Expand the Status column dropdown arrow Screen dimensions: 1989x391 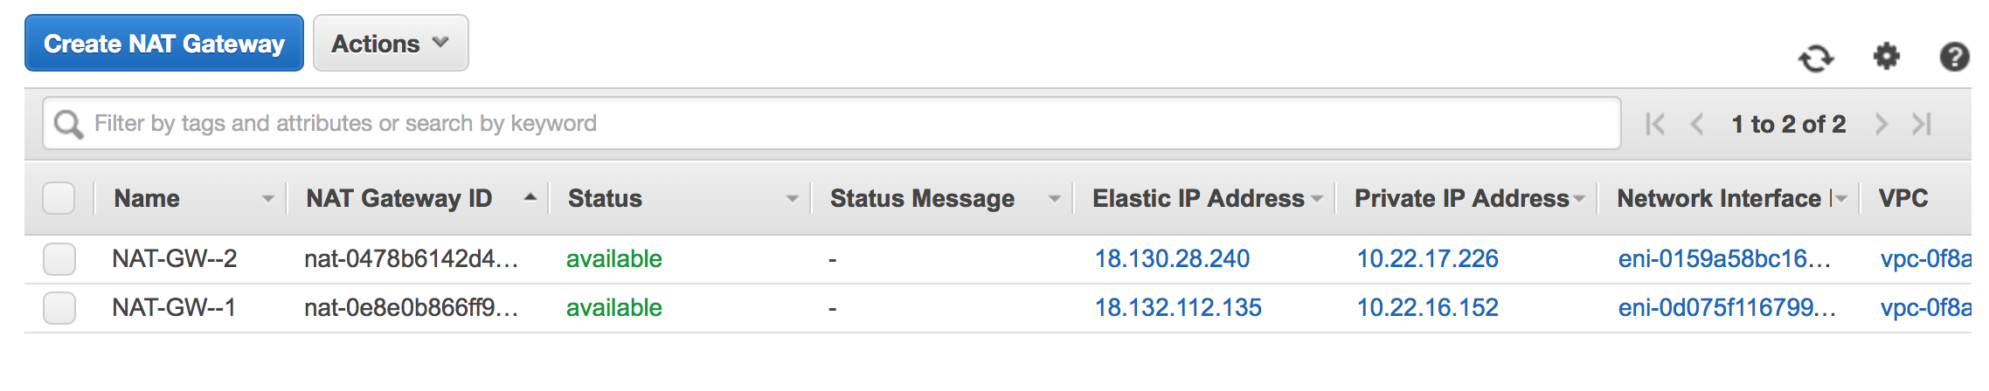point(793,199)
